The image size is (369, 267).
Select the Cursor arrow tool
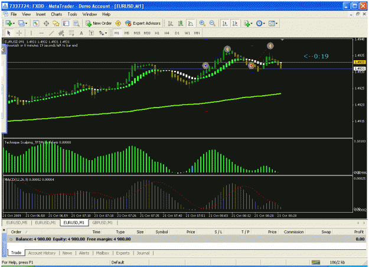click(x=9, y=33)
